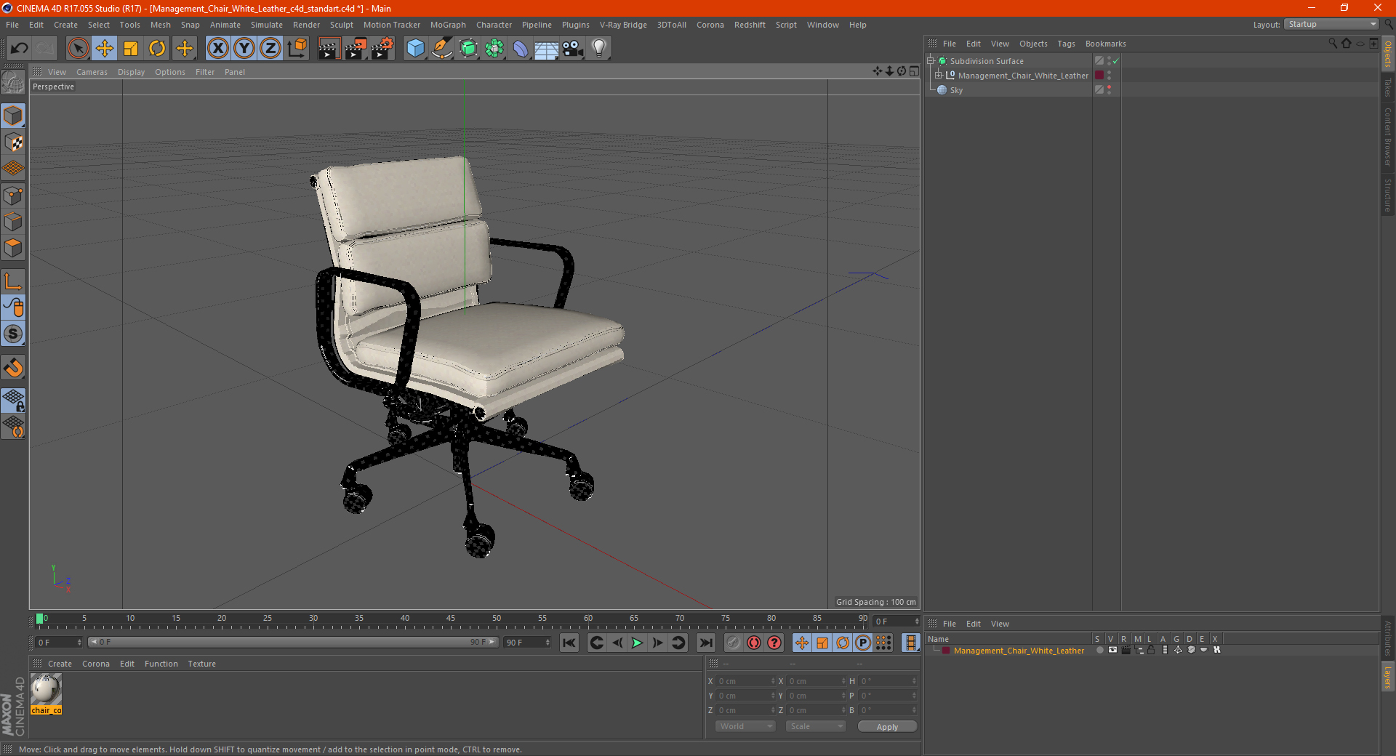The height and width of the screenshot is (756, 1396).
Task: Select the Sky object
Action: point(956,90)
